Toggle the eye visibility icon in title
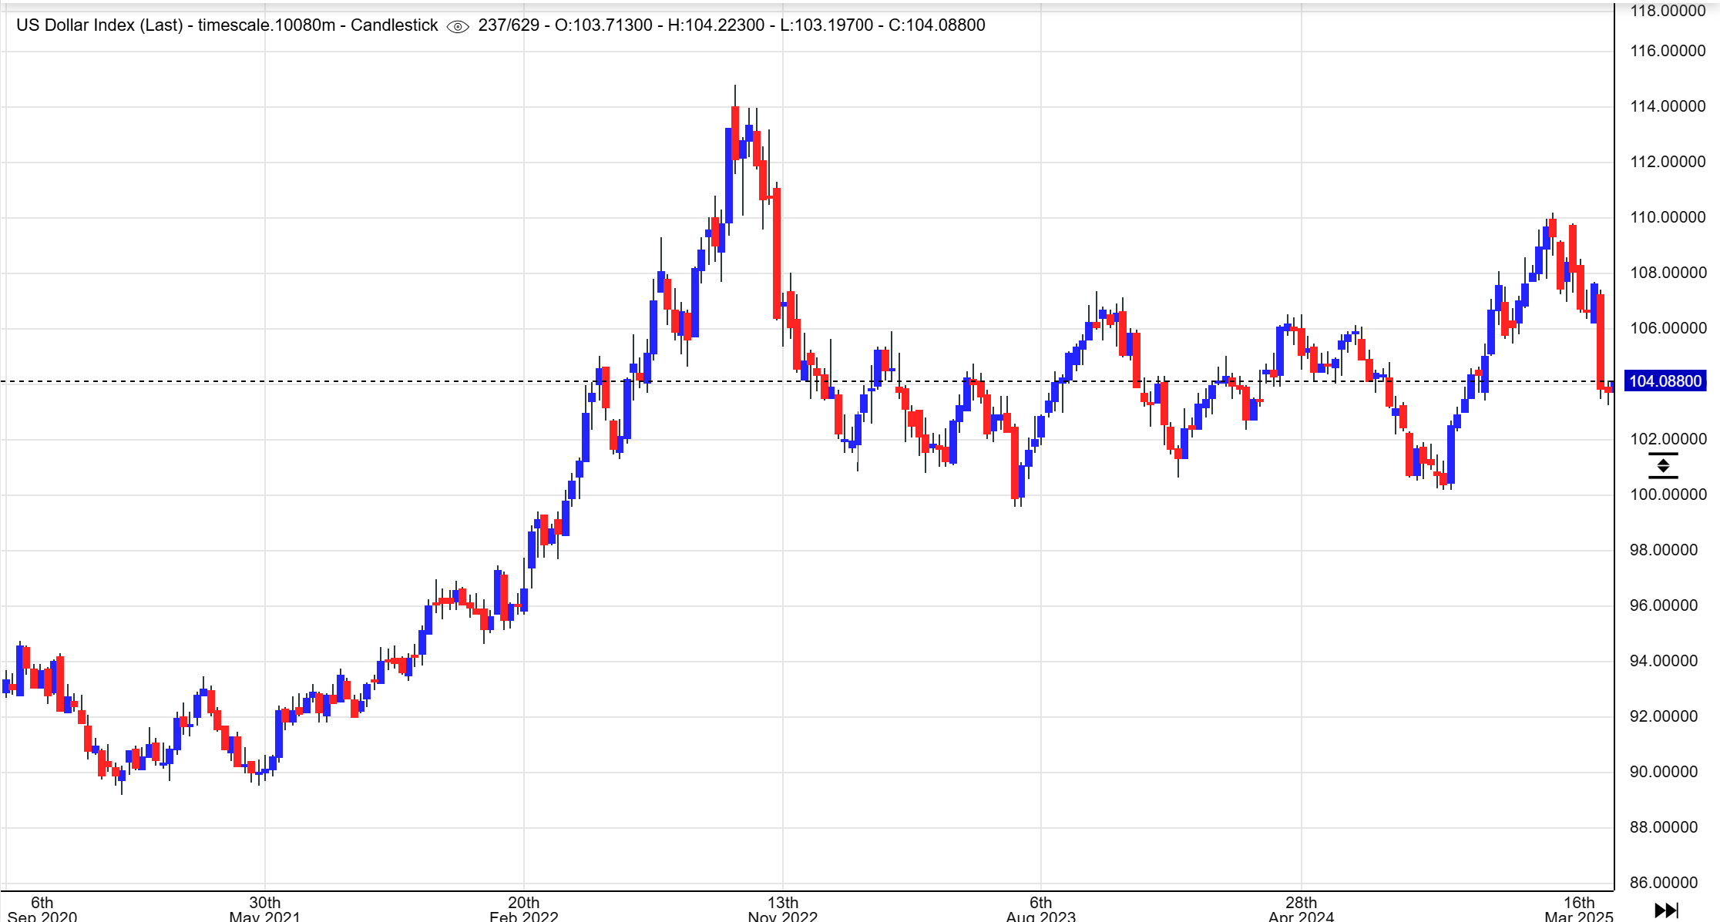The width and height of the screenshot is (1720, 922). pyautogui.click(x=458, y=26)
